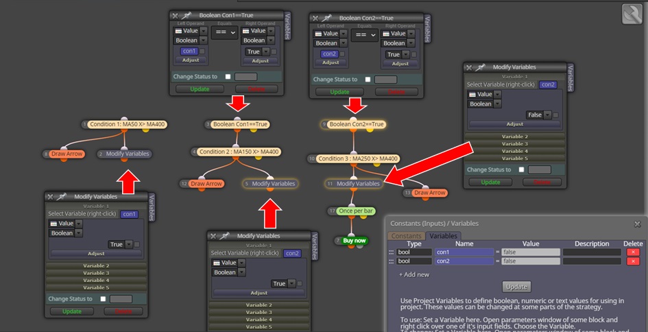Select the Boolean Con2==True node numbered 9
This screenshot has width=648, height=332.
point(357,124)
